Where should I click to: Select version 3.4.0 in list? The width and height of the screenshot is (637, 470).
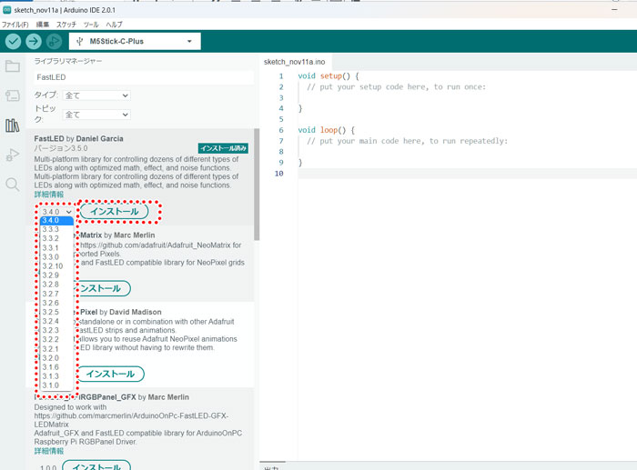point(56,220)
